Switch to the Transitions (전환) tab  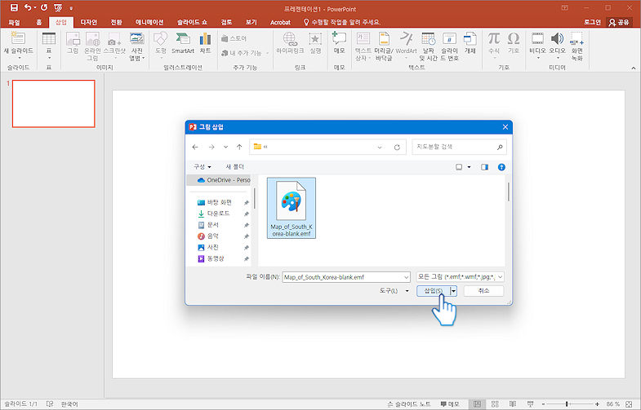tap(116, 23)
